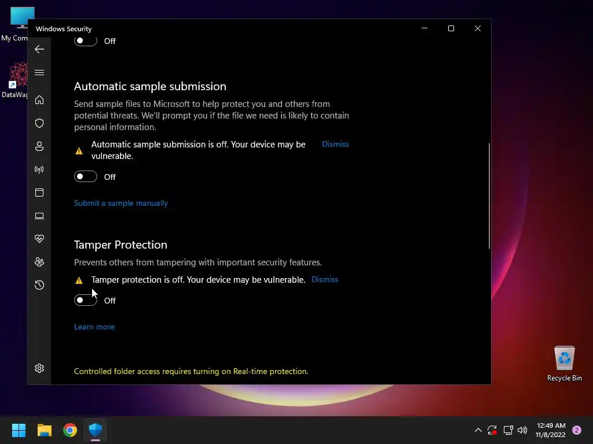The height and width of the screenshot is (444, 593).
Task: Click the Controlled folder access notice text
Action: pyautogui.click(x=191, y=371)
